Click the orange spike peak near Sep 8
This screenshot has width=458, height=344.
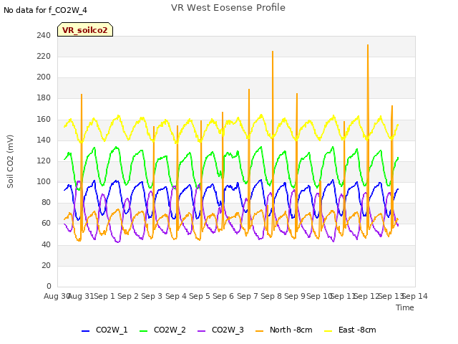(x=273, y=52)
